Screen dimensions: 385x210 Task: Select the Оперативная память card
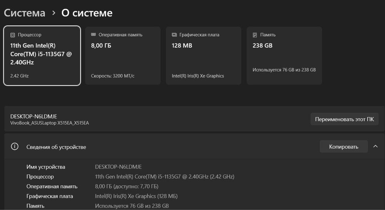tap(123, 55)
